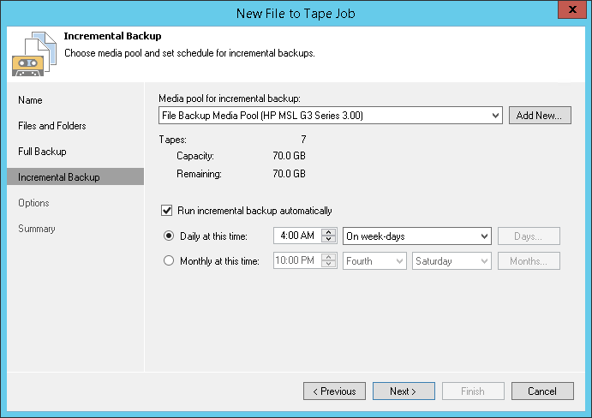
Task: Click the Remaining 70.0 GB value
Action: pos(290,174)
